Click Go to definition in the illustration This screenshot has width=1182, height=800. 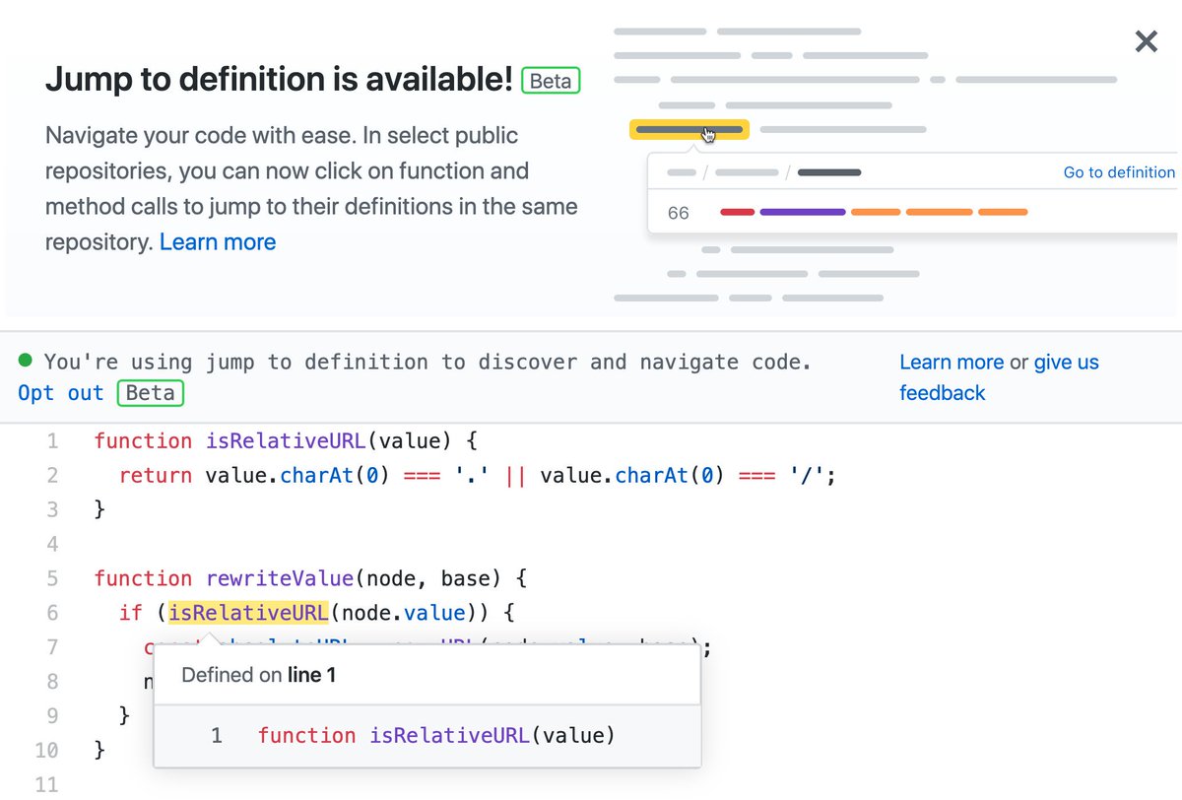pyautogui.click(x=1118, y=172)
